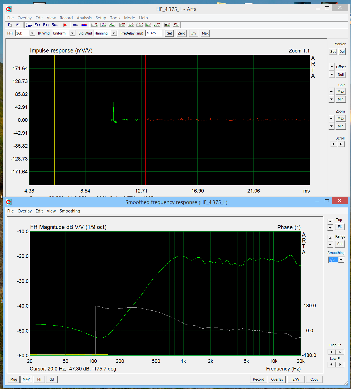Open the CS cumulative spectrum icon
This screenshot has width=351, height=389.
[x=148, y=25]
